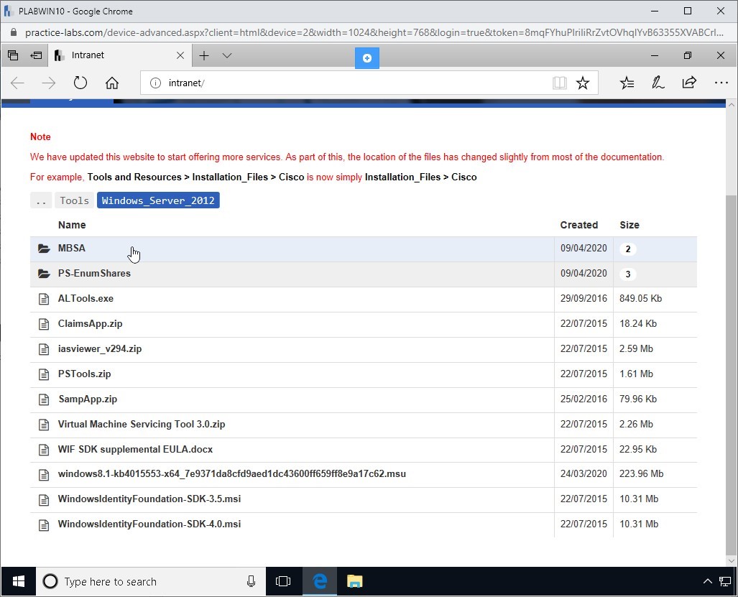Navigate to Tools breadcrumb
The width and height of the screenshot is (738, 597).
click(74, 200)
